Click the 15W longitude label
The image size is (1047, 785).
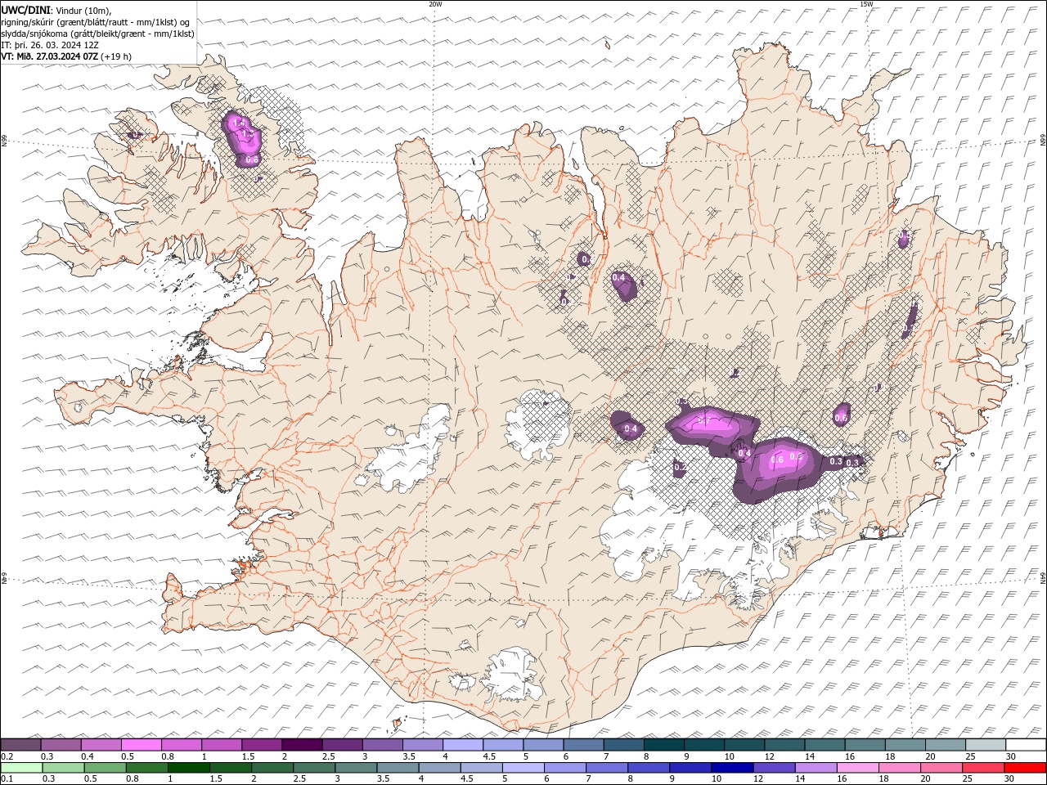865,4
